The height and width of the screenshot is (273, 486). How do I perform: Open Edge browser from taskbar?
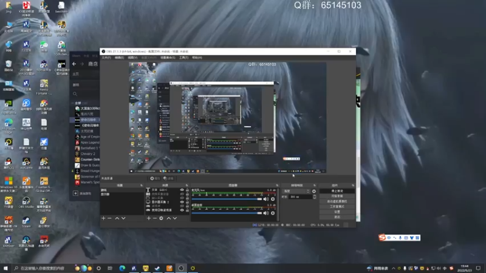(122, 268)
